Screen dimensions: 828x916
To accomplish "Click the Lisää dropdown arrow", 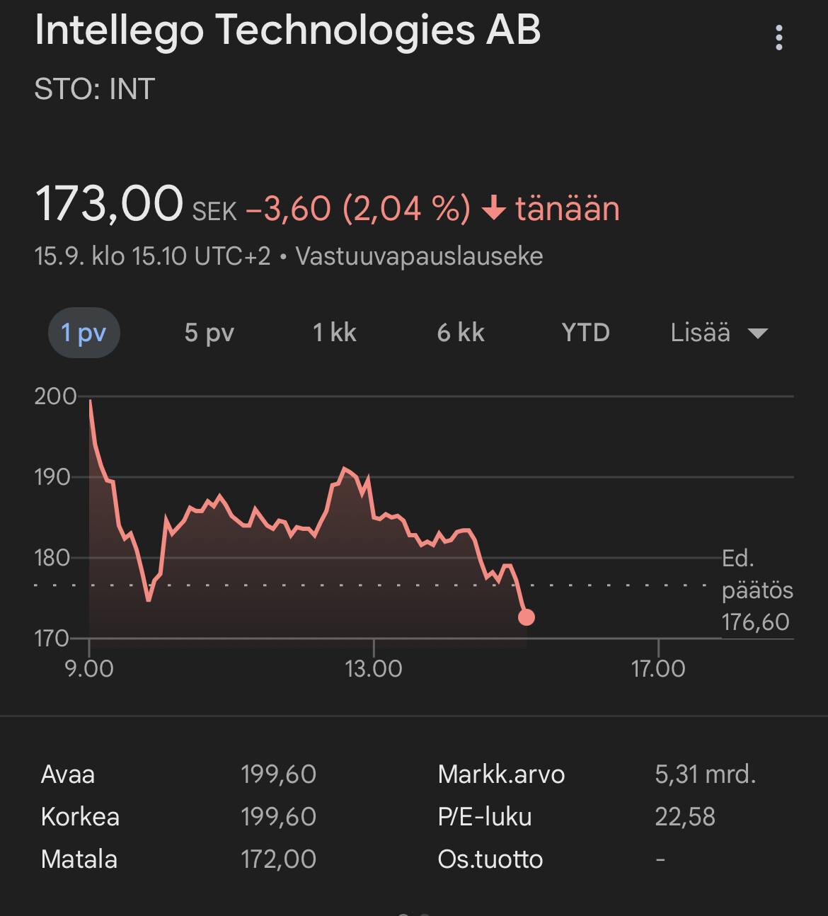I will (758, 333).
